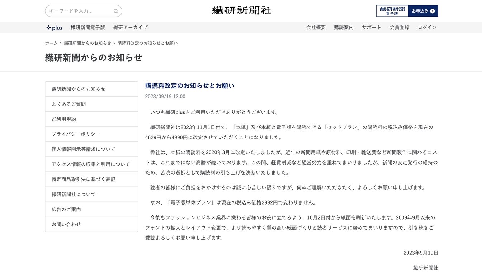Click the search magnifying glass icon
The height and width of the screenshot is (279, 482).
tap(115, 11)
